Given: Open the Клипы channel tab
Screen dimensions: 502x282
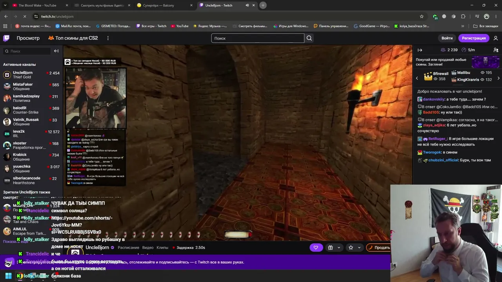Looking at the screenshot, I should [162, 248].
